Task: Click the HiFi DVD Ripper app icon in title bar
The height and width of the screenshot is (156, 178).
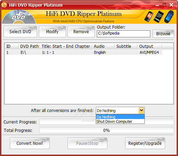Action: pyautogui.click(x=4, y=5)
